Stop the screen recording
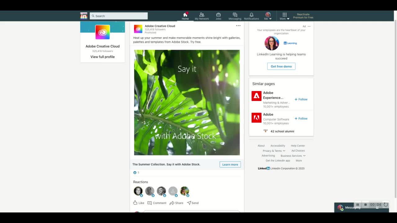Screen dimensions: 397x223 click(x=365, y=204)
